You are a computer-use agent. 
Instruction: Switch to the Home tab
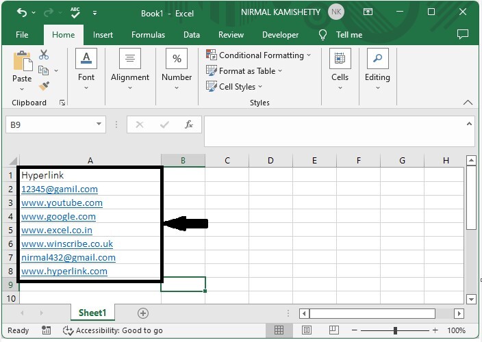pyautogui.click(x=63, y=35)
